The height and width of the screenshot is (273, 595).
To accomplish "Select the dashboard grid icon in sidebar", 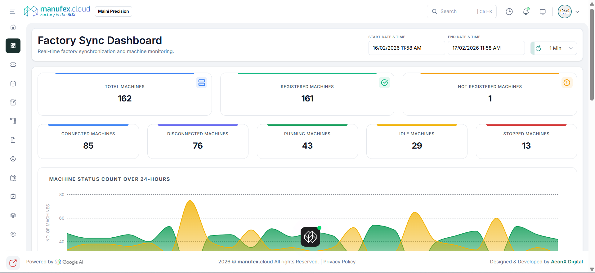I will tap(13, 46).
